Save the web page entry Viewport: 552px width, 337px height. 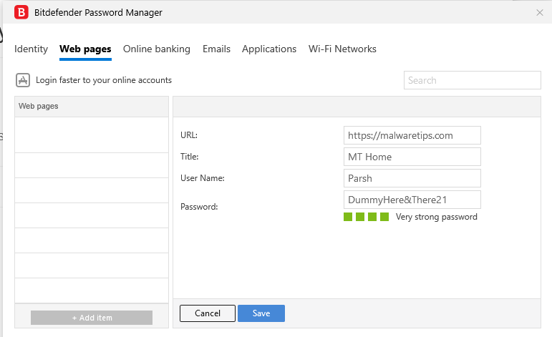261,313
